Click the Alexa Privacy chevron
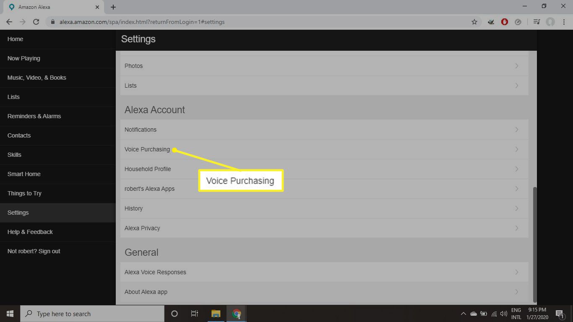 tap(517, 228)
